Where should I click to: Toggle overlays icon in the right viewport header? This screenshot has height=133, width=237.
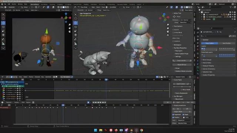[x=177, y=7]
